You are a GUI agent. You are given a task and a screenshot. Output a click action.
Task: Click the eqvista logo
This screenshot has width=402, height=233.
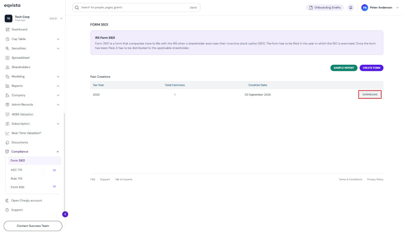[12, 5]
